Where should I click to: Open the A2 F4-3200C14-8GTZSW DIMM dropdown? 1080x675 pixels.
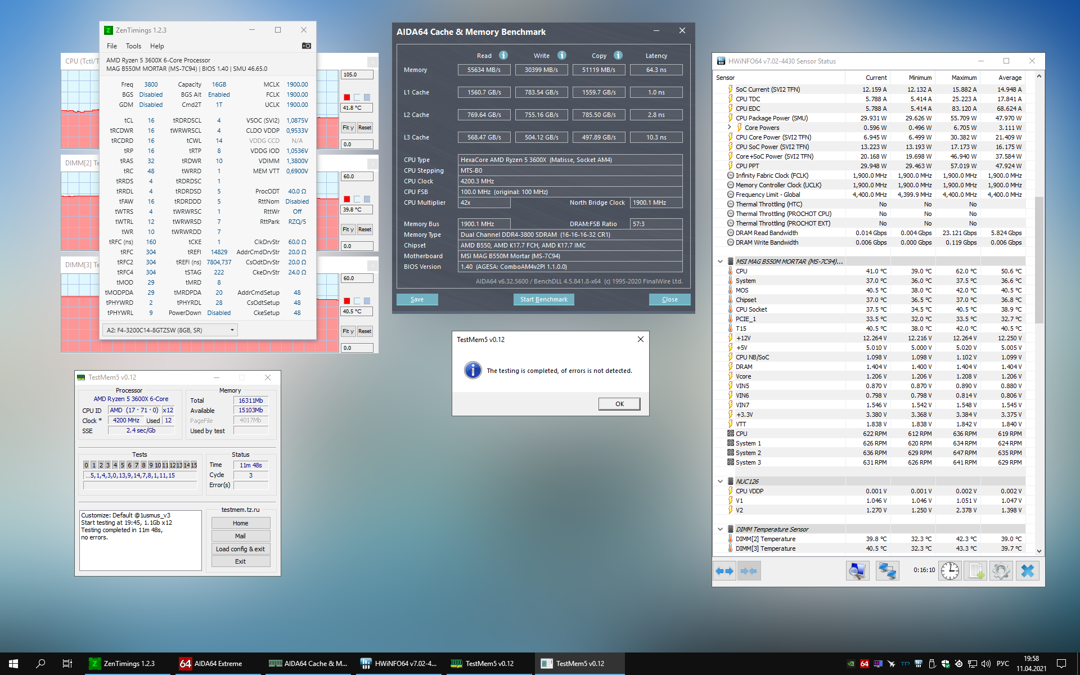pos(170,330)
